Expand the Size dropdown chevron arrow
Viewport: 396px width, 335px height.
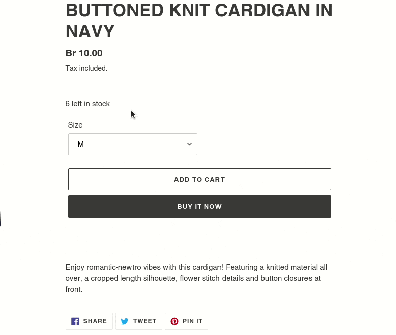click(189, 144)
